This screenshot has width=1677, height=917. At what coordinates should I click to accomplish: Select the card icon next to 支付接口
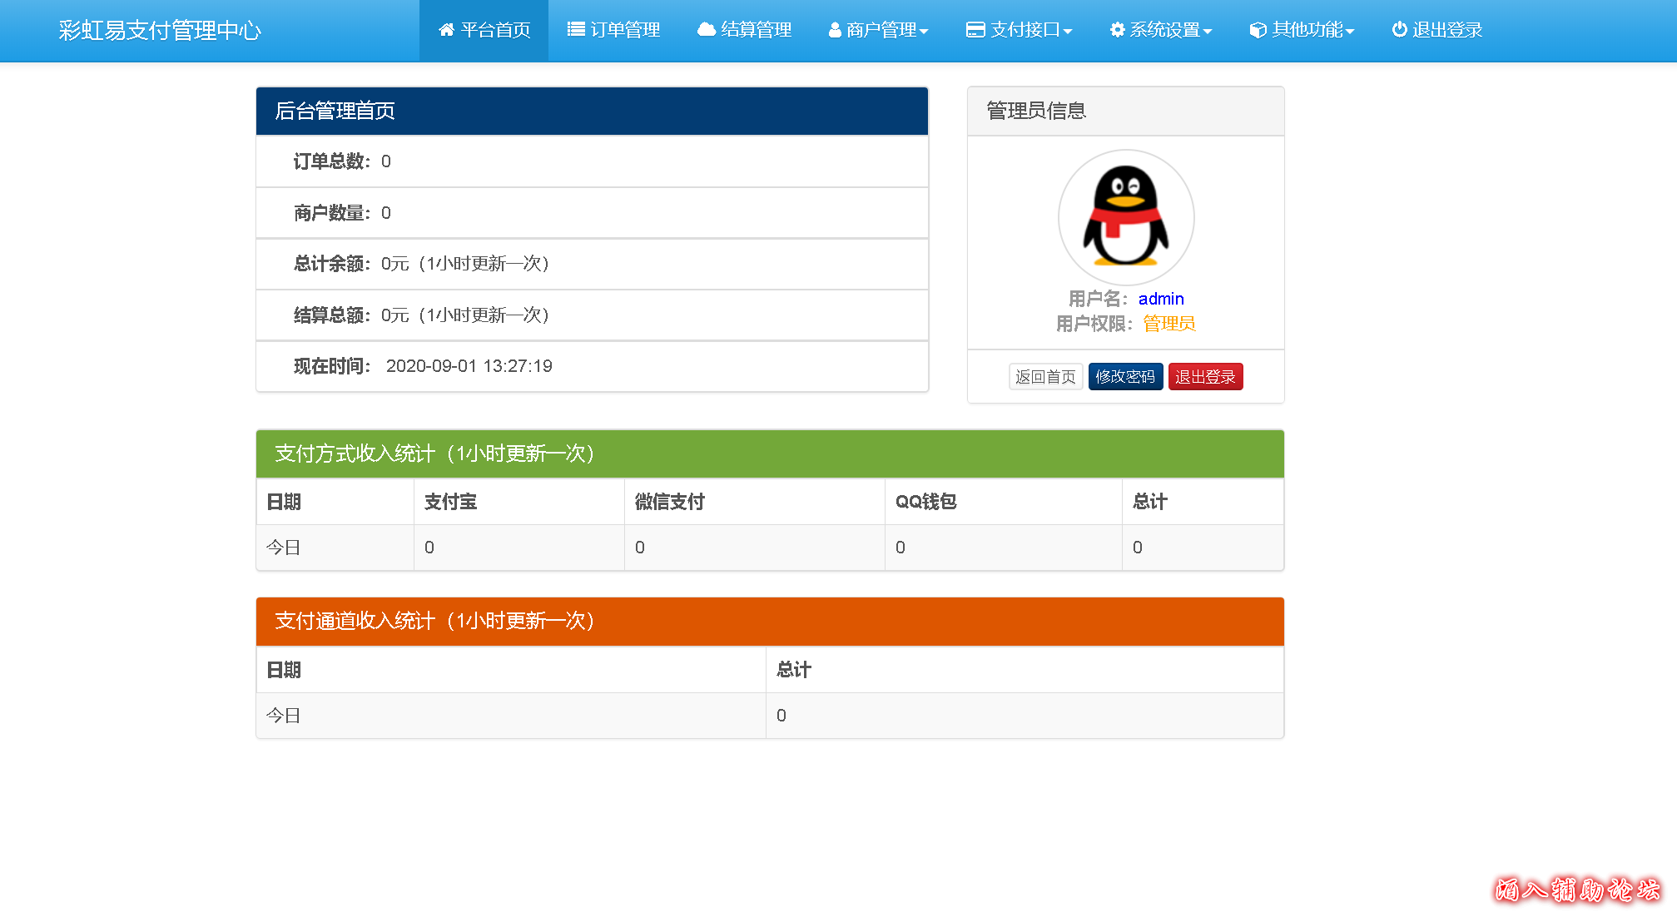click(974, 30)
